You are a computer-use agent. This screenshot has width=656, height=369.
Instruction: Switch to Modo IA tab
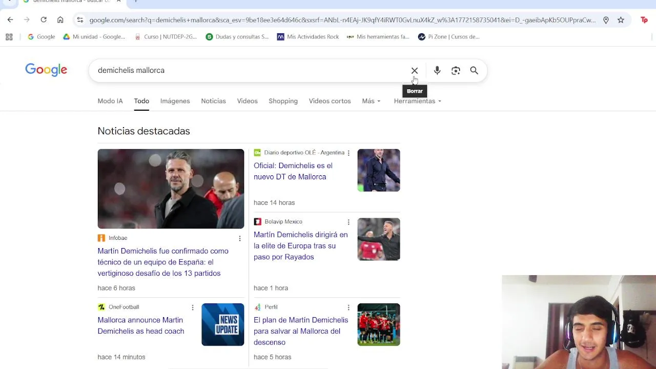pos(110,101)
